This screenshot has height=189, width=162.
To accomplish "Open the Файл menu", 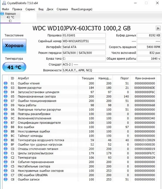I will coord(5,9).
